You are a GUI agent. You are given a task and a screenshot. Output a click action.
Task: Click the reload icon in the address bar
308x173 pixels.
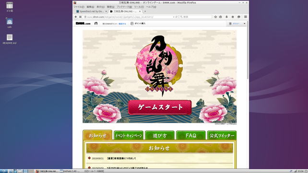(x=177, y=17)
